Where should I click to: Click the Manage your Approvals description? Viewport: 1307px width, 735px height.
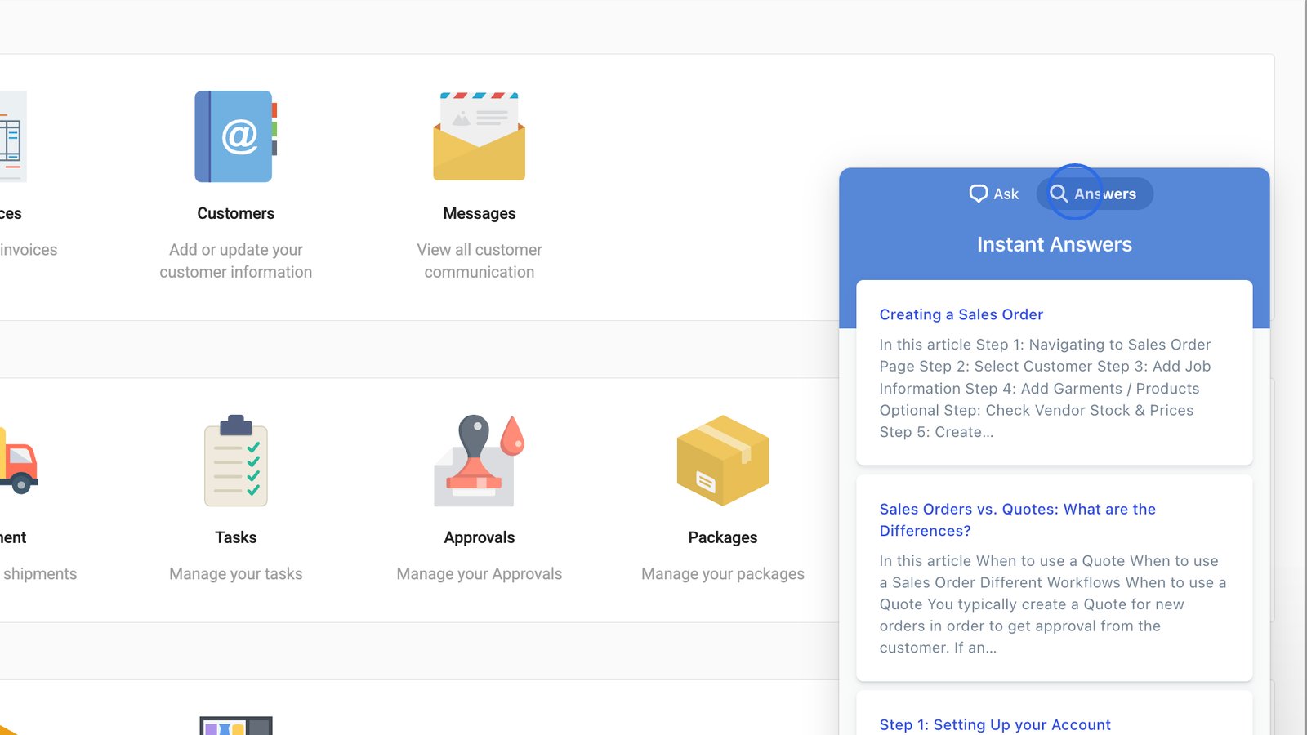[x=480, y=574]
